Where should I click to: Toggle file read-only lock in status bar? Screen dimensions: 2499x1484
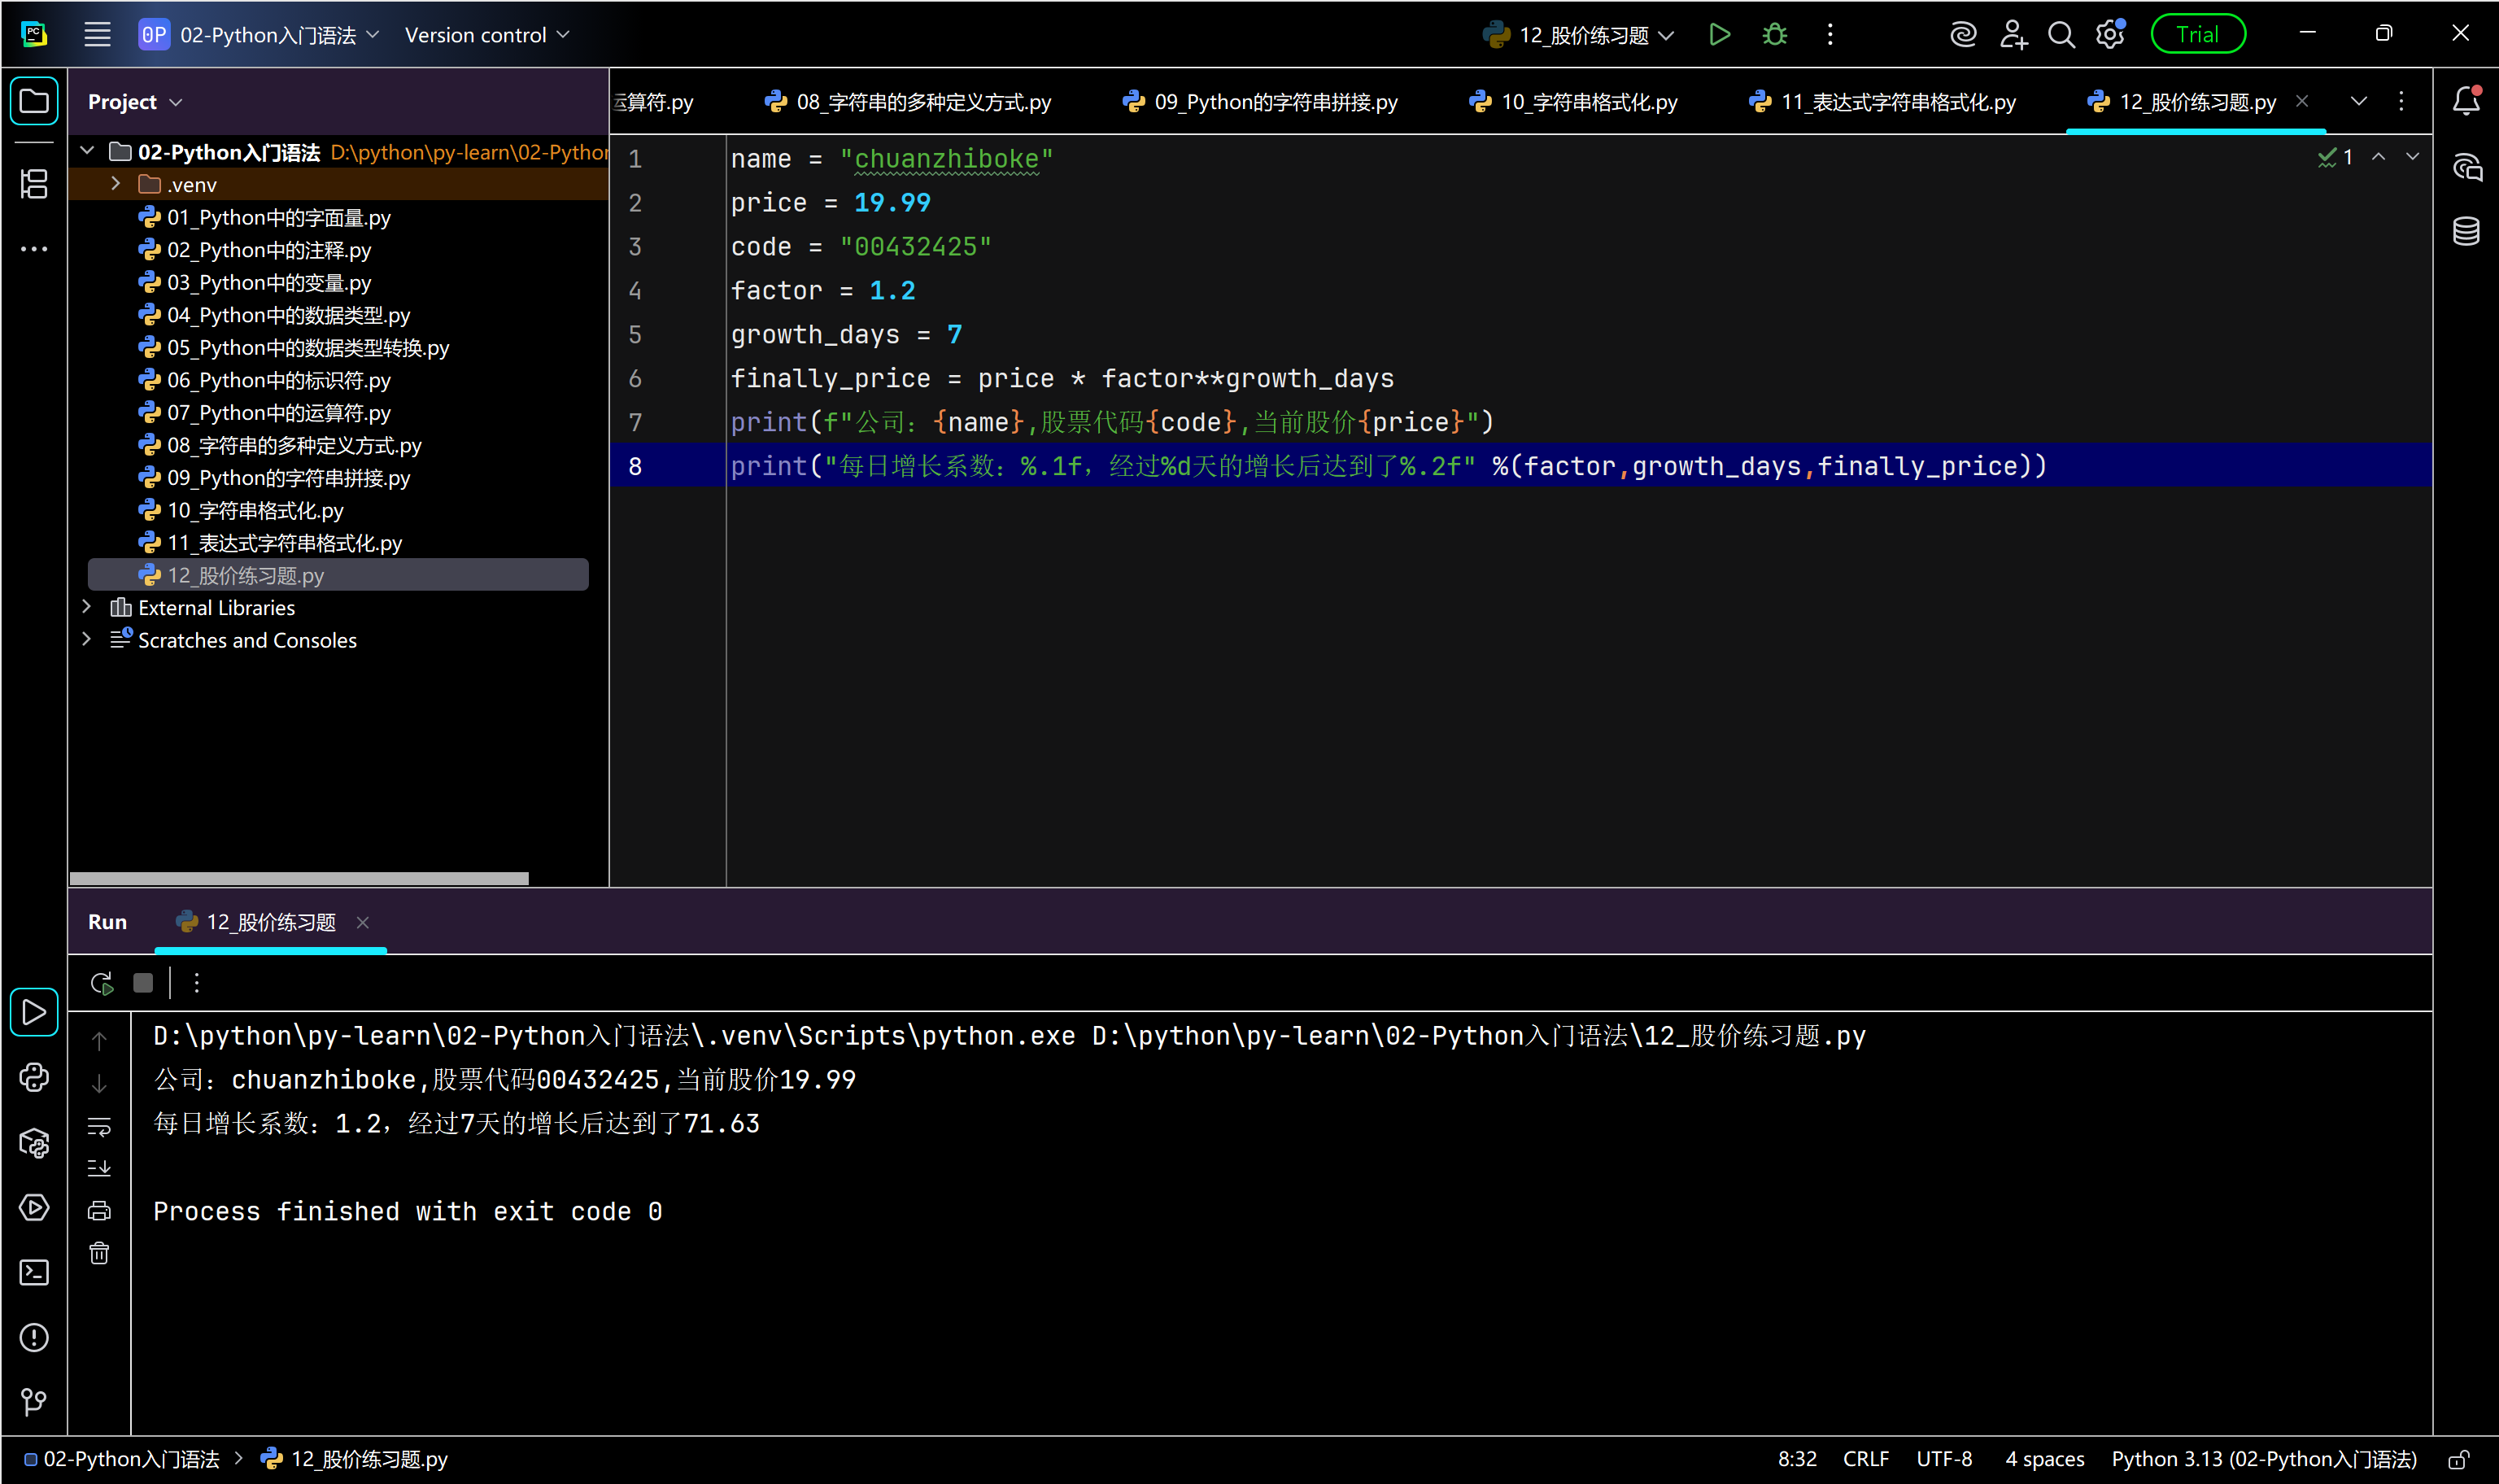(x=2458, y=1459)
